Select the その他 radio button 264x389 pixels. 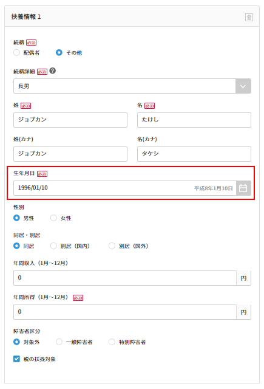pos(59,53)
